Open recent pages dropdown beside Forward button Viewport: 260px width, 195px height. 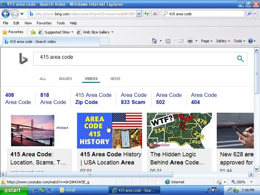point(22,14)
